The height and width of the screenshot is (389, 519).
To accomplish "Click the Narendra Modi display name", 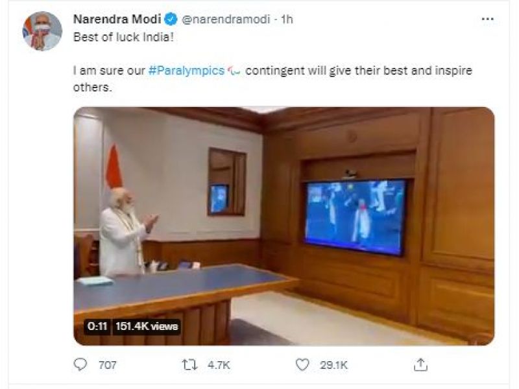I will [x=116, y=19].
